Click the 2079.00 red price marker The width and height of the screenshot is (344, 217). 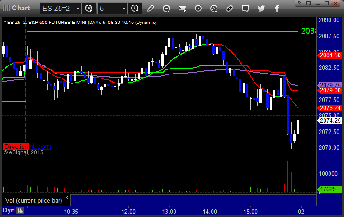pyautogui.click(x=330, y=90)
